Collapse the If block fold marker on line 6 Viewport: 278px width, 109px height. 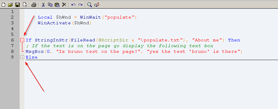tap(22, 40)
